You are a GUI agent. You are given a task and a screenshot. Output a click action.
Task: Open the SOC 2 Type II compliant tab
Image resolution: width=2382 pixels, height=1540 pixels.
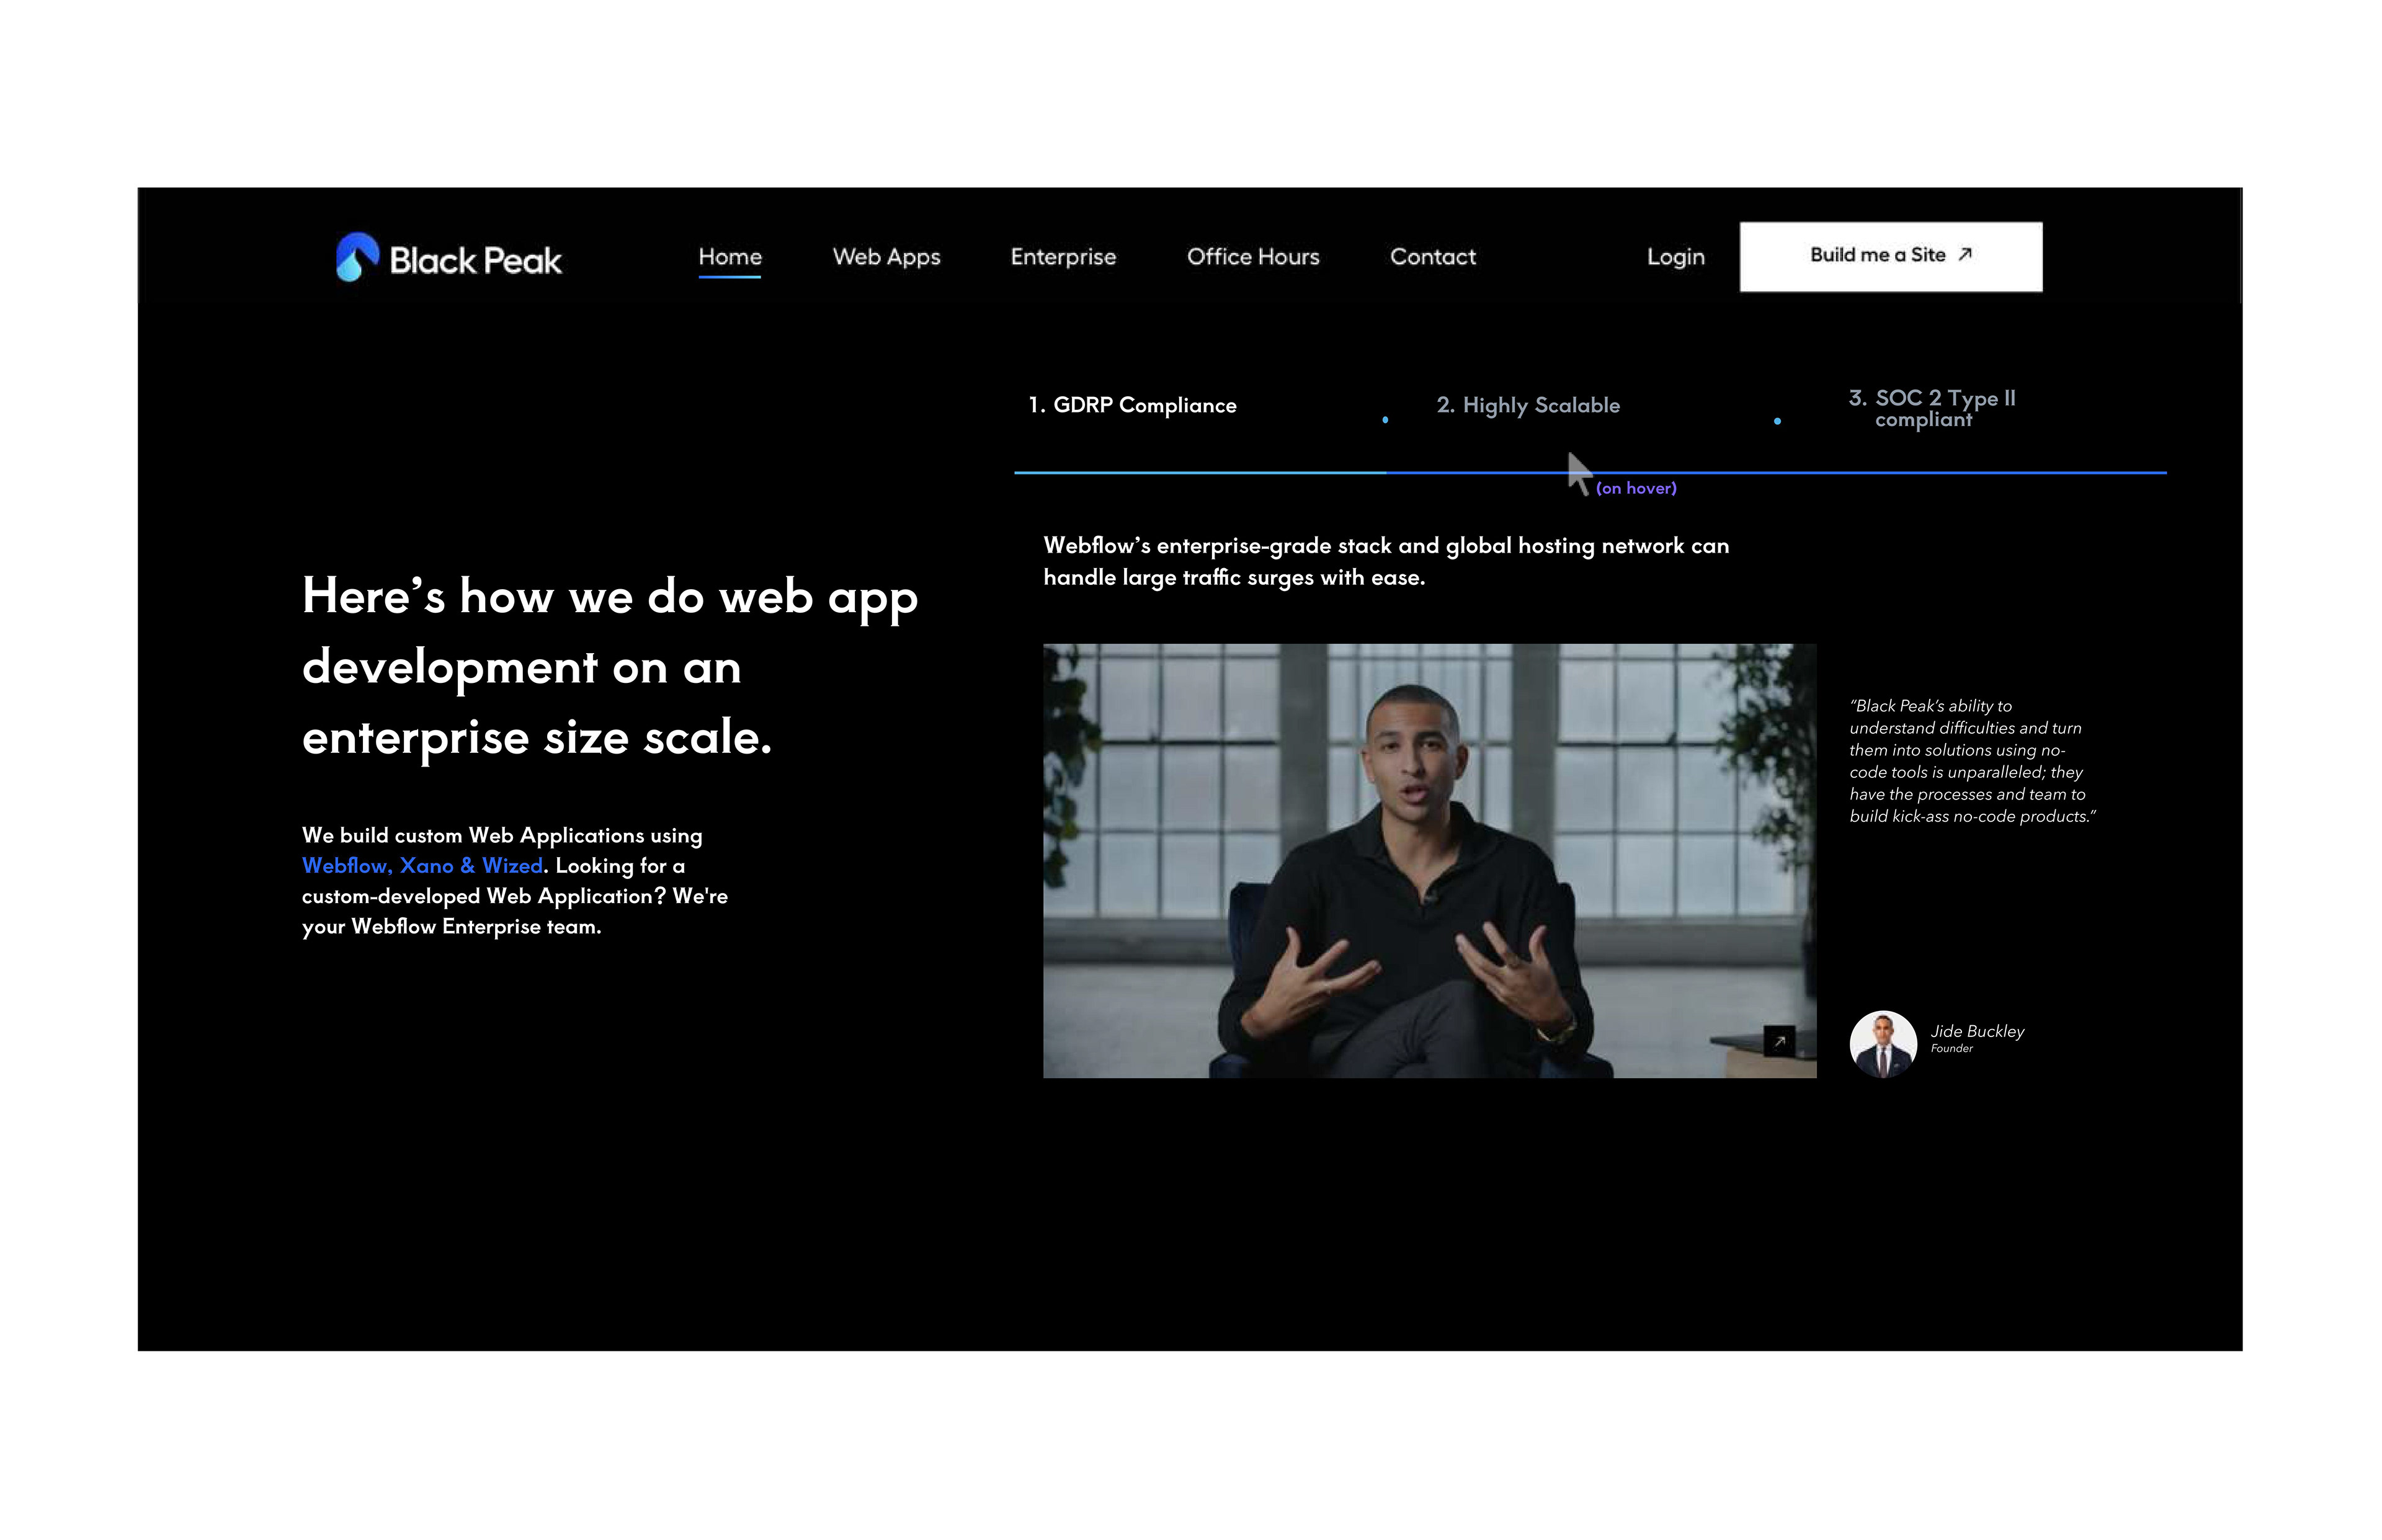click(x=1931, y=408)
